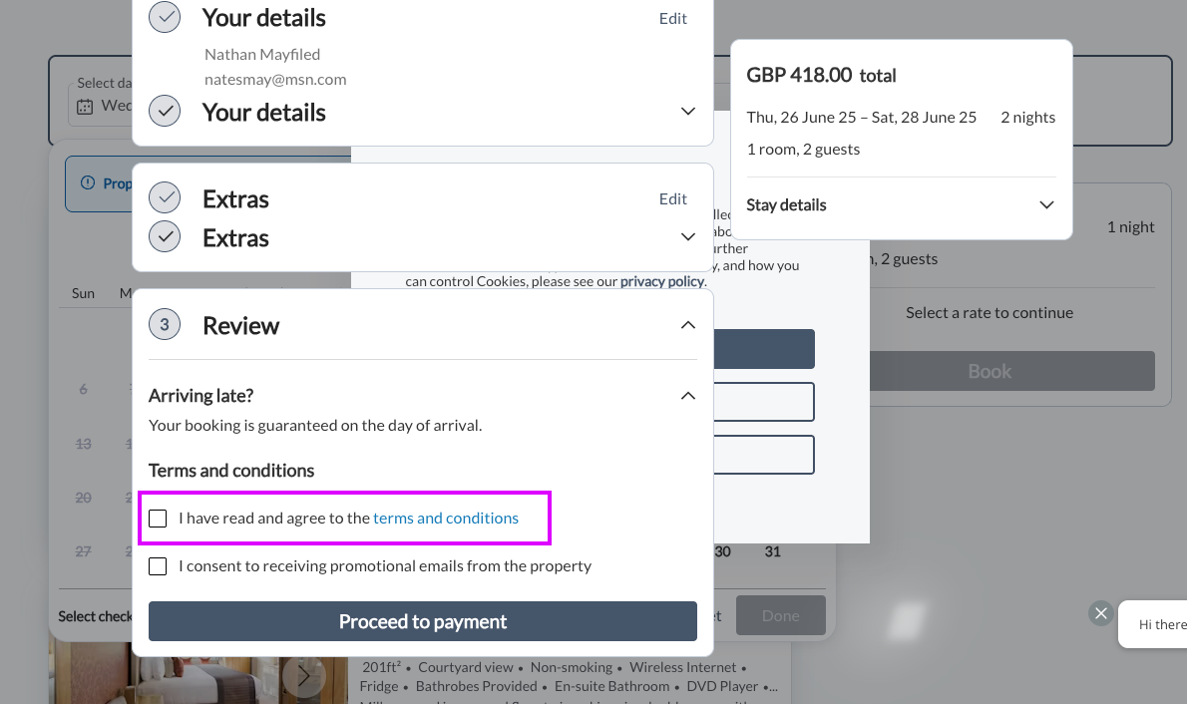Click the checkmark icon beside top Your details
This screenshot has height=704, width=1187.
(165, 17)
